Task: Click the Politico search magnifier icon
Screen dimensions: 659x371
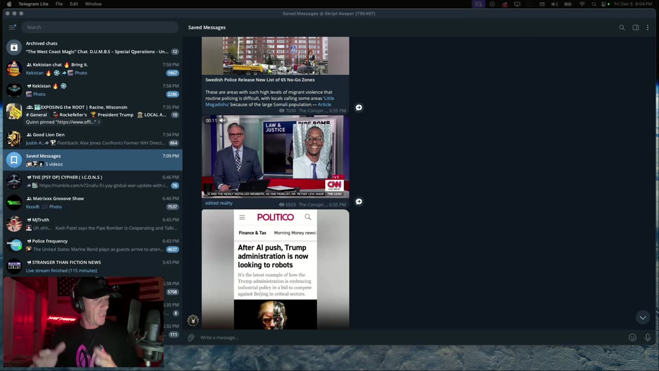Action: tap(308, 217)
